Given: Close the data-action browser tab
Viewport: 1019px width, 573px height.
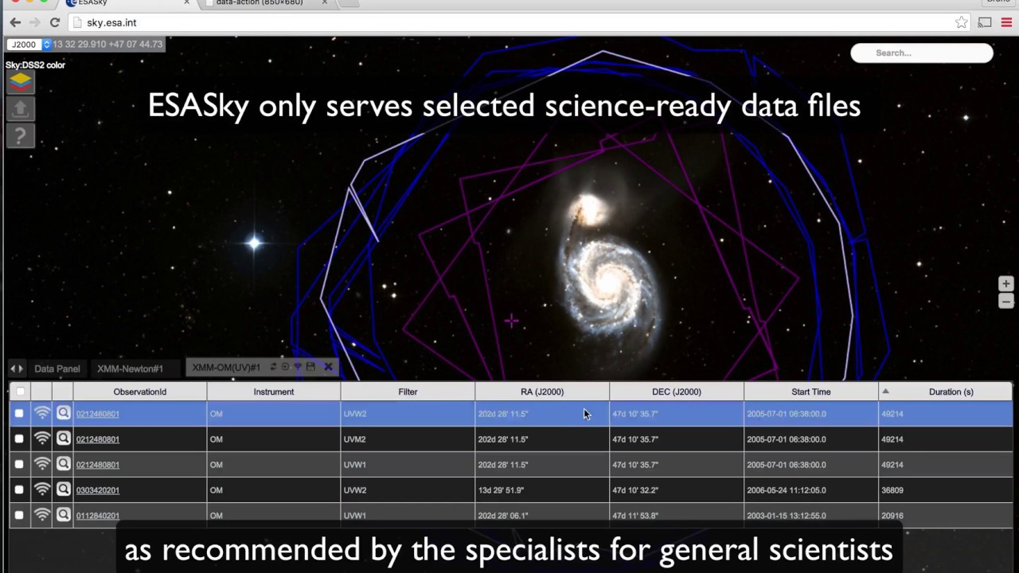Looking at the screenshot, I should 324,3.
